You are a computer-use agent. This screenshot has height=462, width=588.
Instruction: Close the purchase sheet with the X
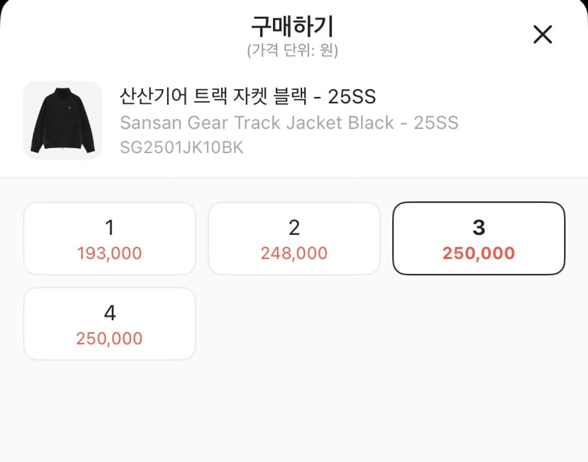tap(542, 35)
